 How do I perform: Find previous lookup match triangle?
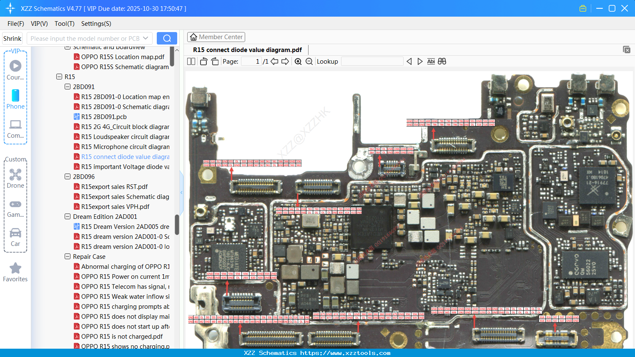409,62
